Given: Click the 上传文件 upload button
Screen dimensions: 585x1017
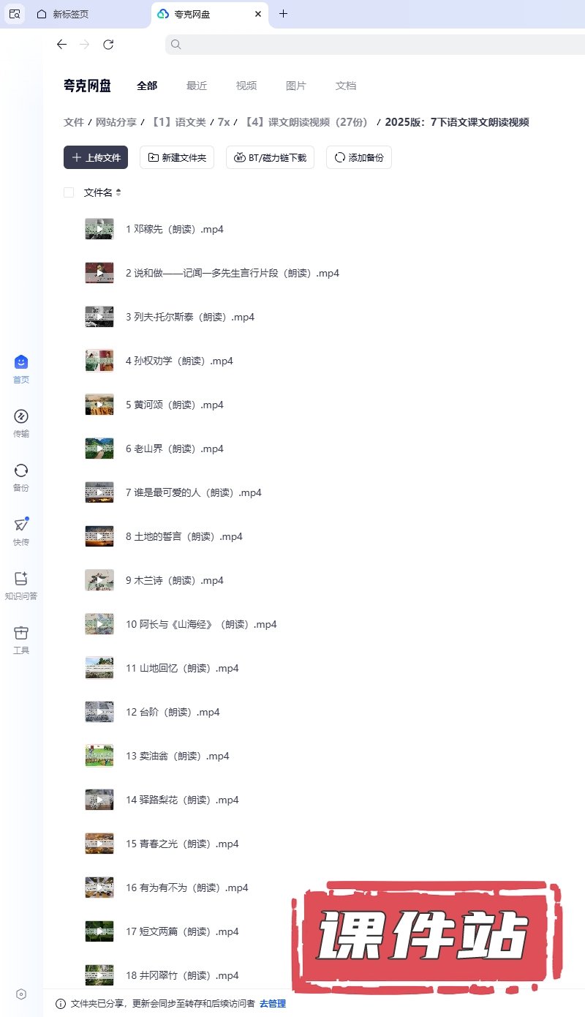Looking at the screenshot, I should [96, 157].
